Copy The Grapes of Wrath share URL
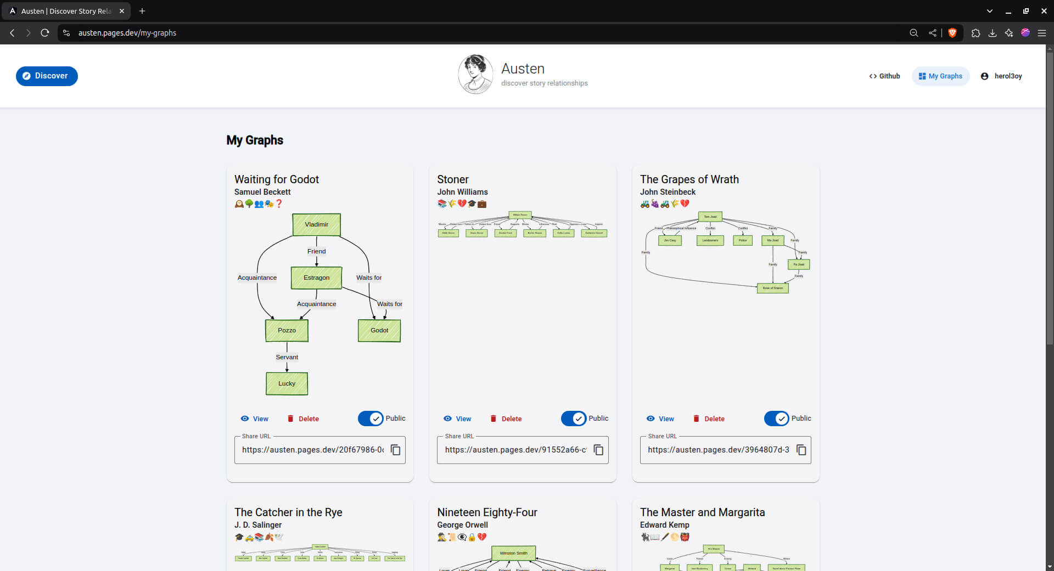This screenshot has height=571, width=1054. (x=801, y=450)
